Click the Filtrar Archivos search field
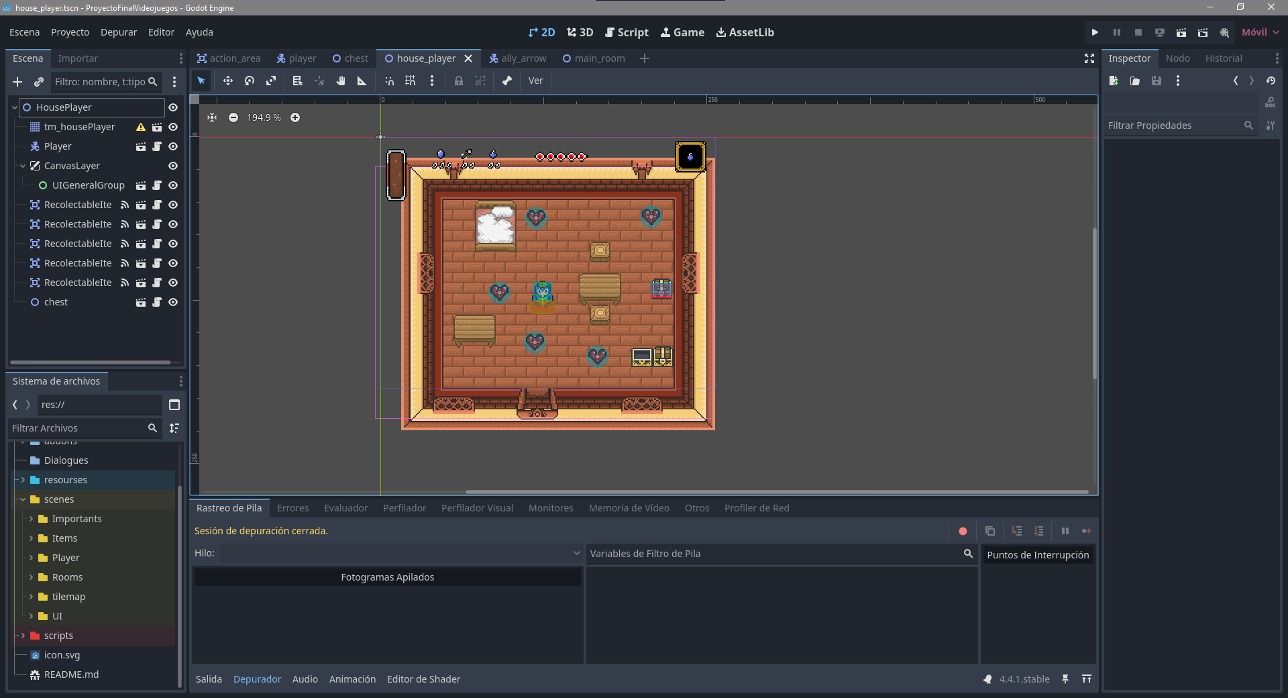Image resolution: width=1288 pixels, height=698 pixels. pos(77,428)
